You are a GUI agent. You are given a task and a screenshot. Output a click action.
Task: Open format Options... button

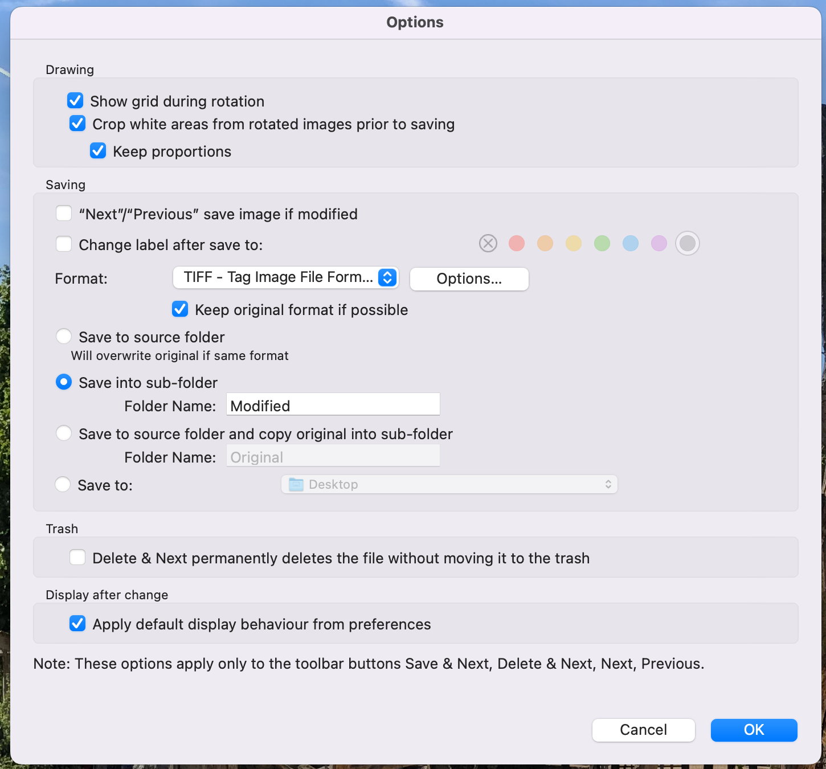(469, 279)
